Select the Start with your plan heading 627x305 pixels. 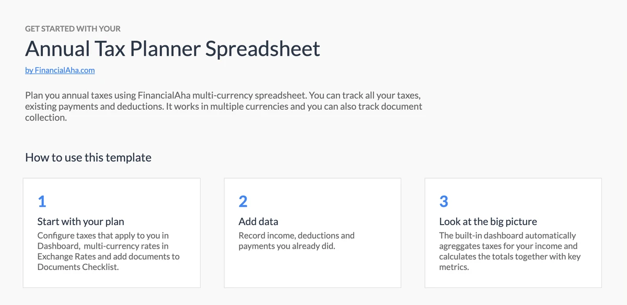(x=80, y=221)
